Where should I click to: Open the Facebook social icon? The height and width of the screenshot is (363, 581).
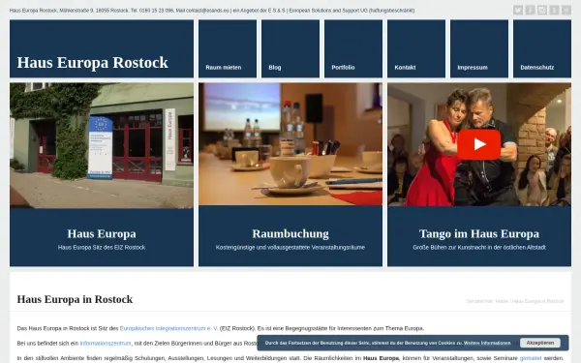click(x=531, y=10)
